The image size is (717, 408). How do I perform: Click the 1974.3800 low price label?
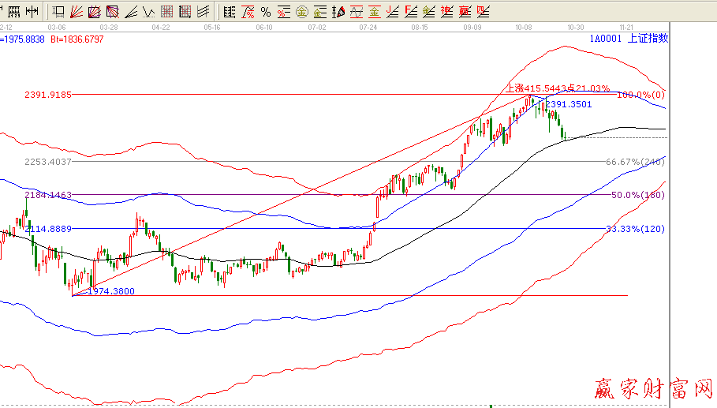pos(110,291)
